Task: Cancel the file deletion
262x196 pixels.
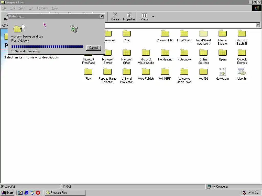Action: 94,48
